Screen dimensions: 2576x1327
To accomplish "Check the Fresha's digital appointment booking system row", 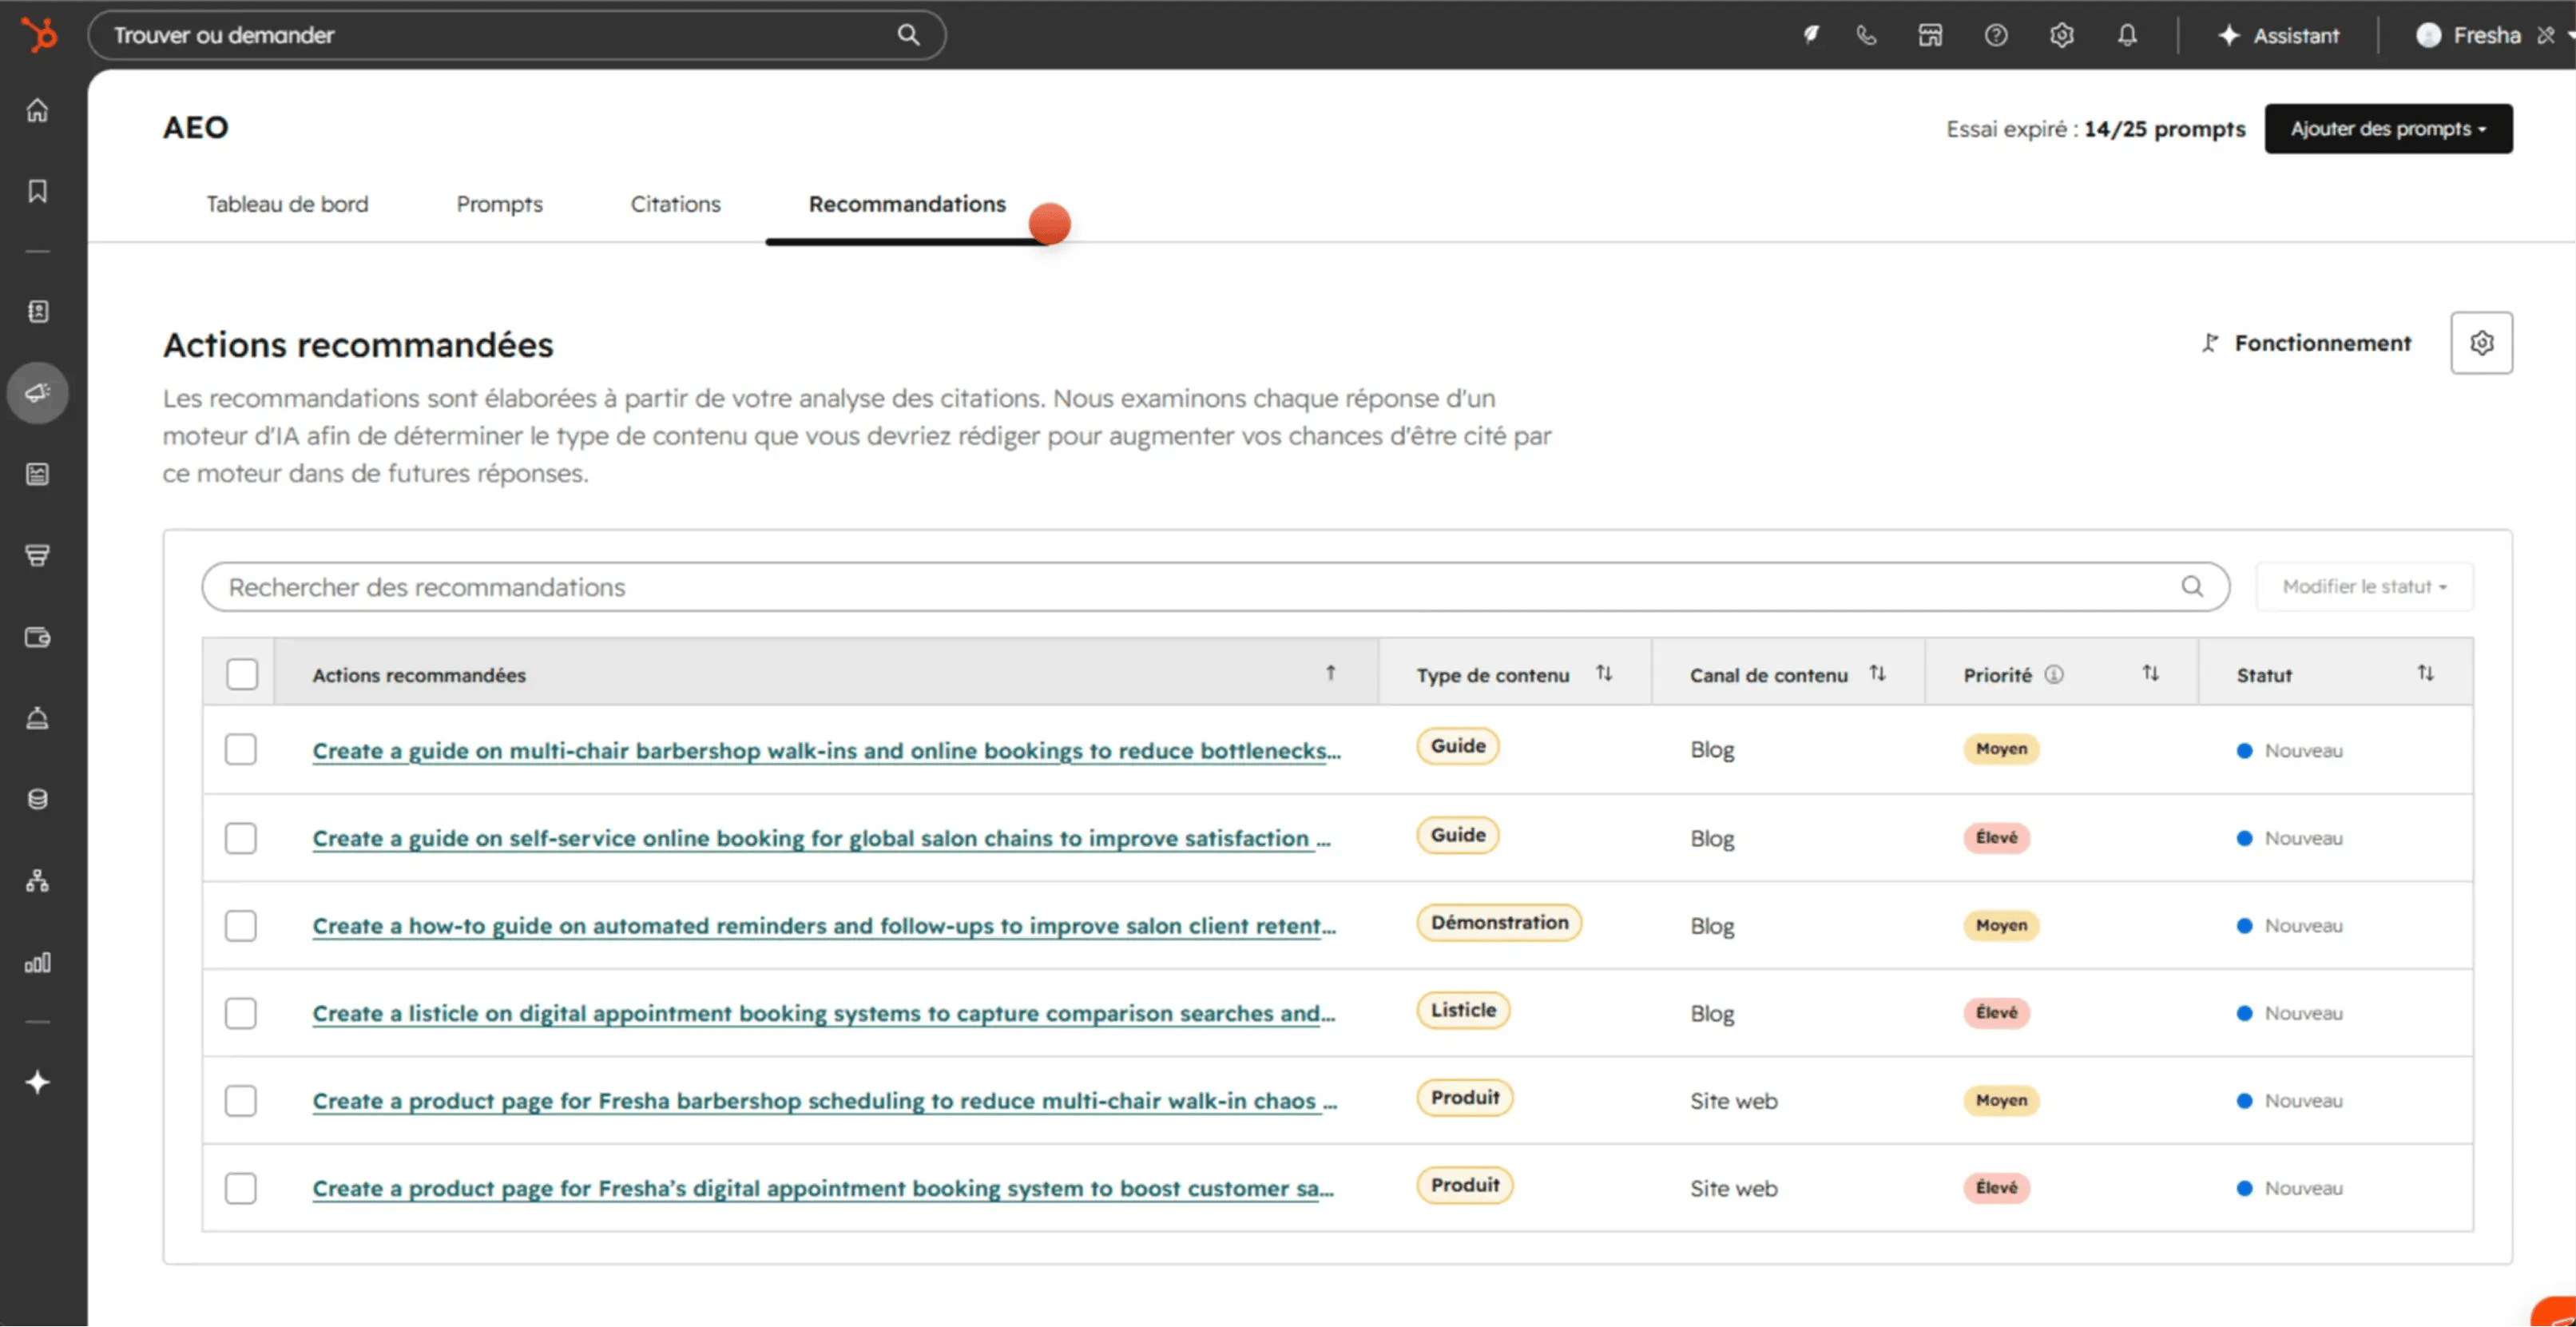I will (241, 1189).
